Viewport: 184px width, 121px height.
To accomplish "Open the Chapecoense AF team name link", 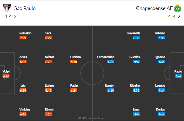I will [154, 8].
